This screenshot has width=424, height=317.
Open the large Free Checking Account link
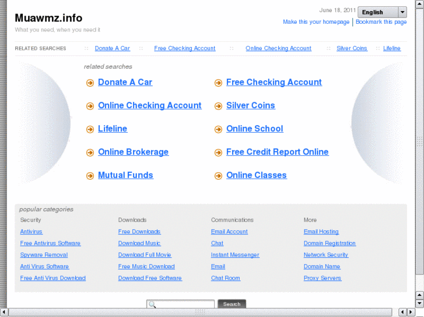(274, 82)
